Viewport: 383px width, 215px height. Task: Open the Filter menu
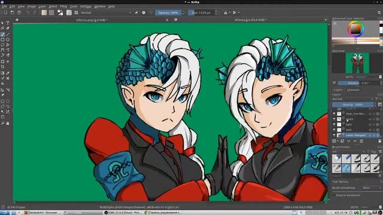(63, 7)
